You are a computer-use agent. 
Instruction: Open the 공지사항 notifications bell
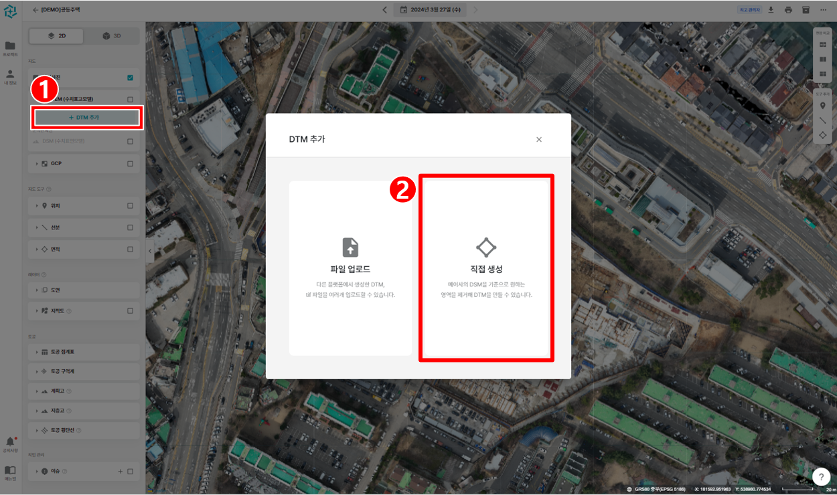click(x=10, y=443)
